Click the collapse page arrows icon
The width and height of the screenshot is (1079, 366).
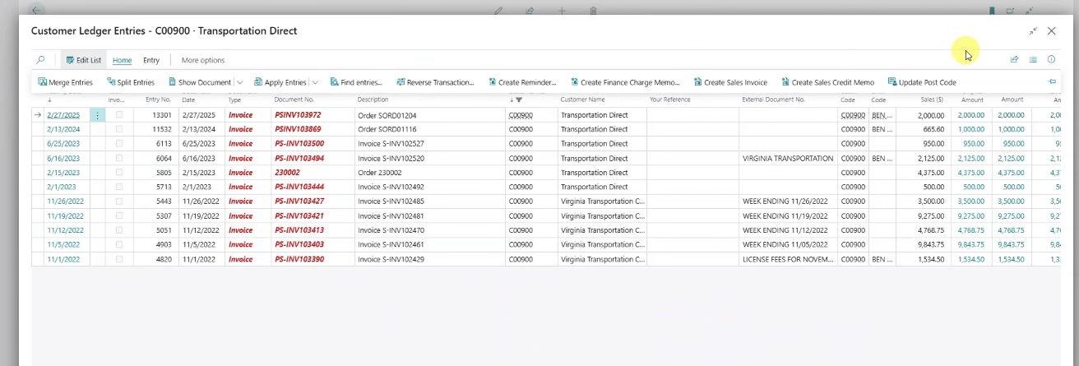[x=1033, y=31]
